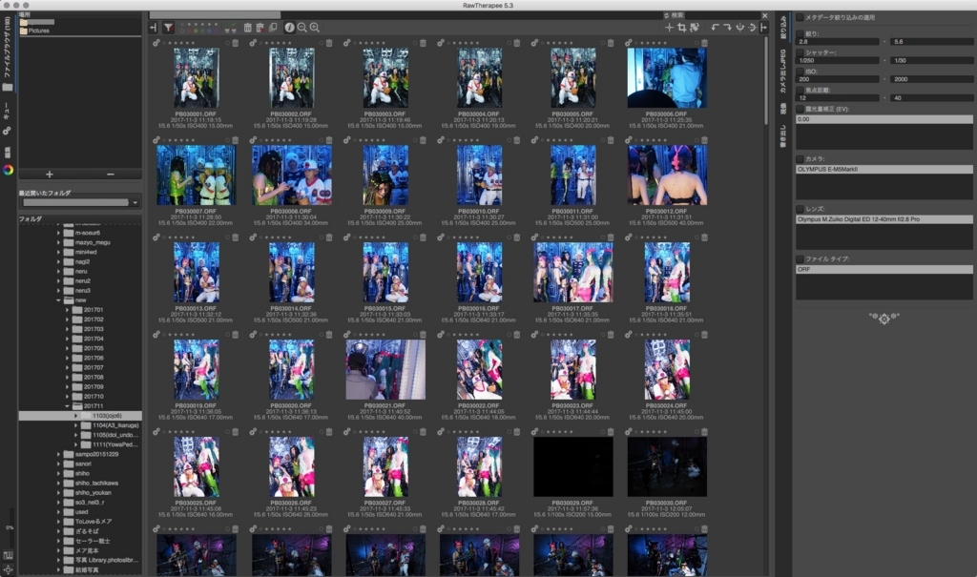This screenshot has width=977, height=577.
Task: Tick the ISO filter checkbox
Action: click(800, 71)
